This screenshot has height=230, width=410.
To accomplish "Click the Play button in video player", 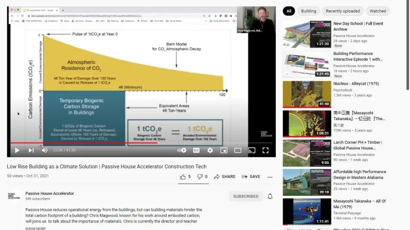I will (x=17, y=150).
